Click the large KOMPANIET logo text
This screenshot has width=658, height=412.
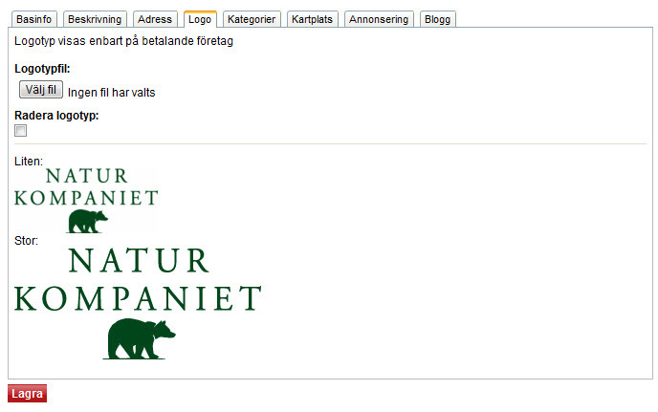point(138,298)
